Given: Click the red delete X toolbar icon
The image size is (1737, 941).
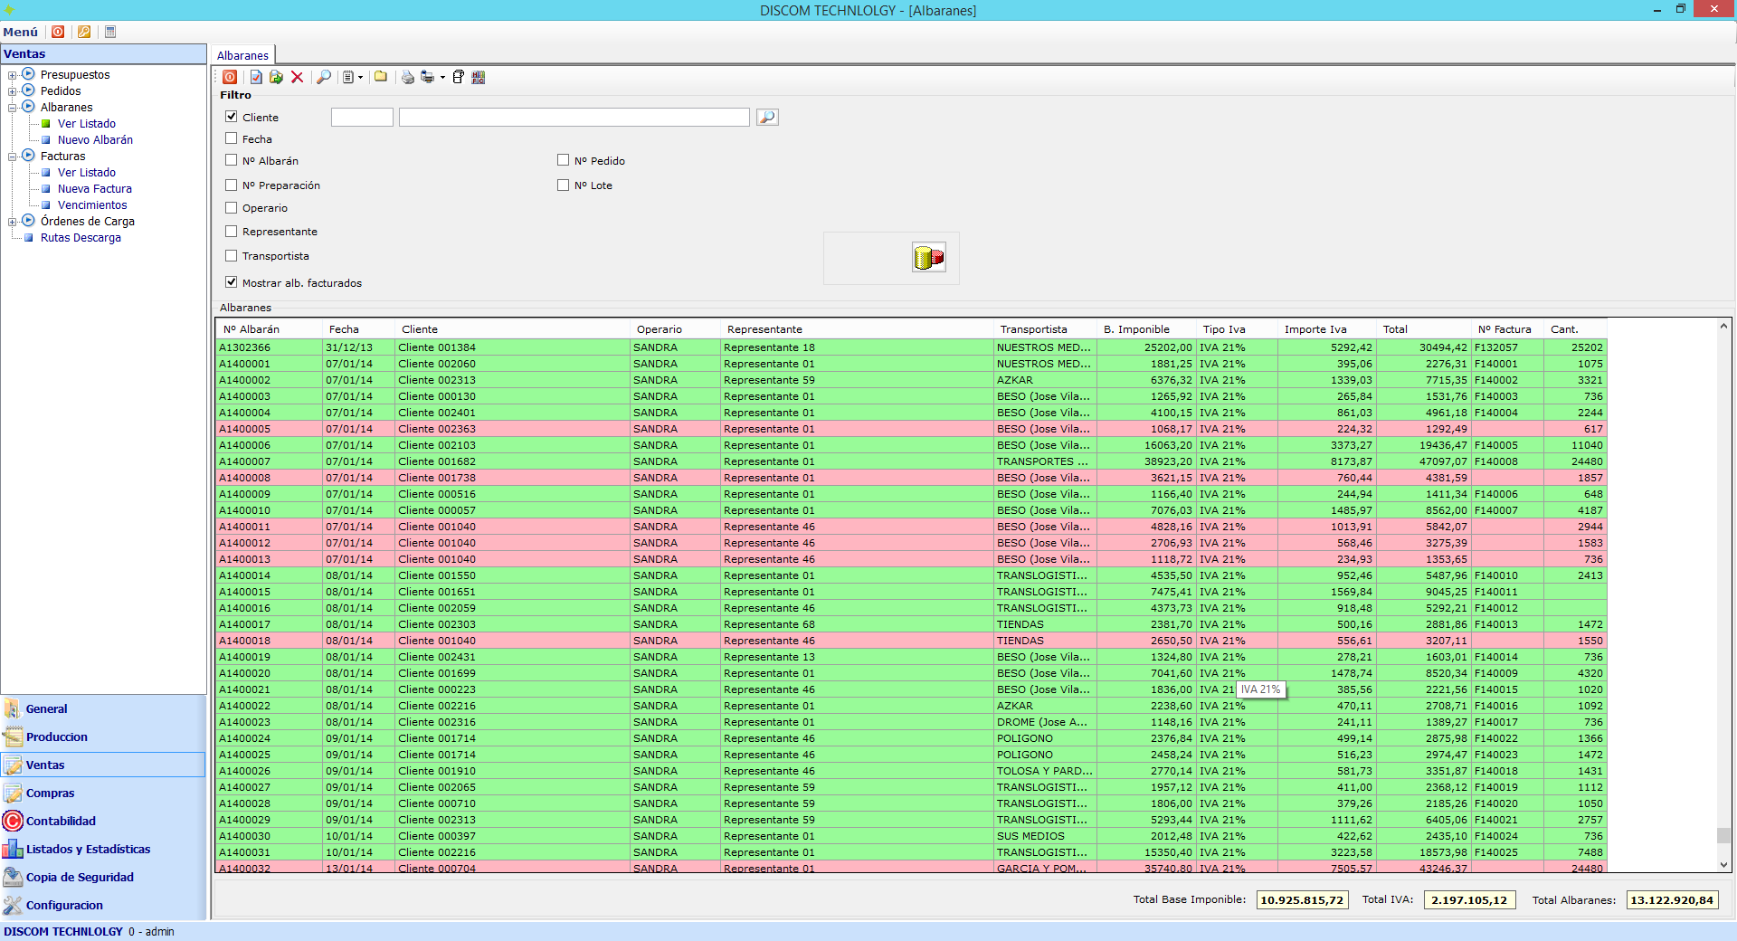Looking at the screenshot, I should click(297, 77).
